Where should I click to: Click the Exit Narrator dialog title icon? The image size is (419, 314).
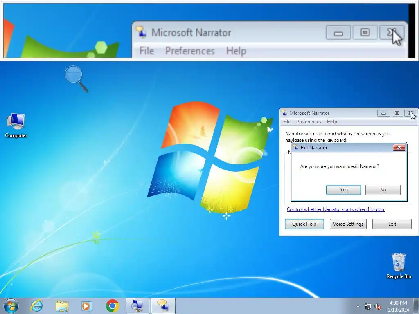(295, 147)
